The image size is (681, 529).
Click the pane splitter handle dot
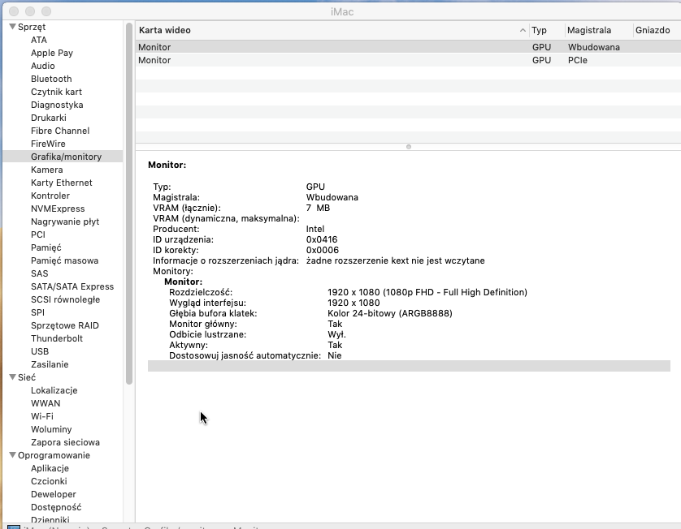408,147
